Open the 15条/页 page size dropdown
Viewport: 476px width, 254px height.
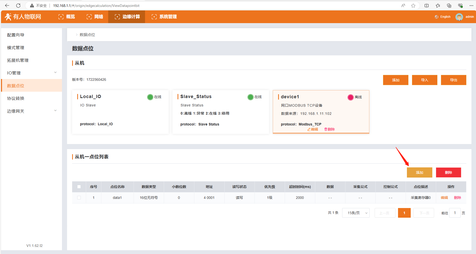pos(356,213)
